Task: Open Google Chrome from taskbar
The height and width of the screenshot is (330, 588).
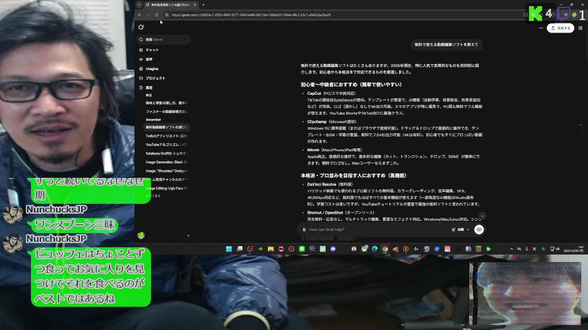Action: [385, 249]
